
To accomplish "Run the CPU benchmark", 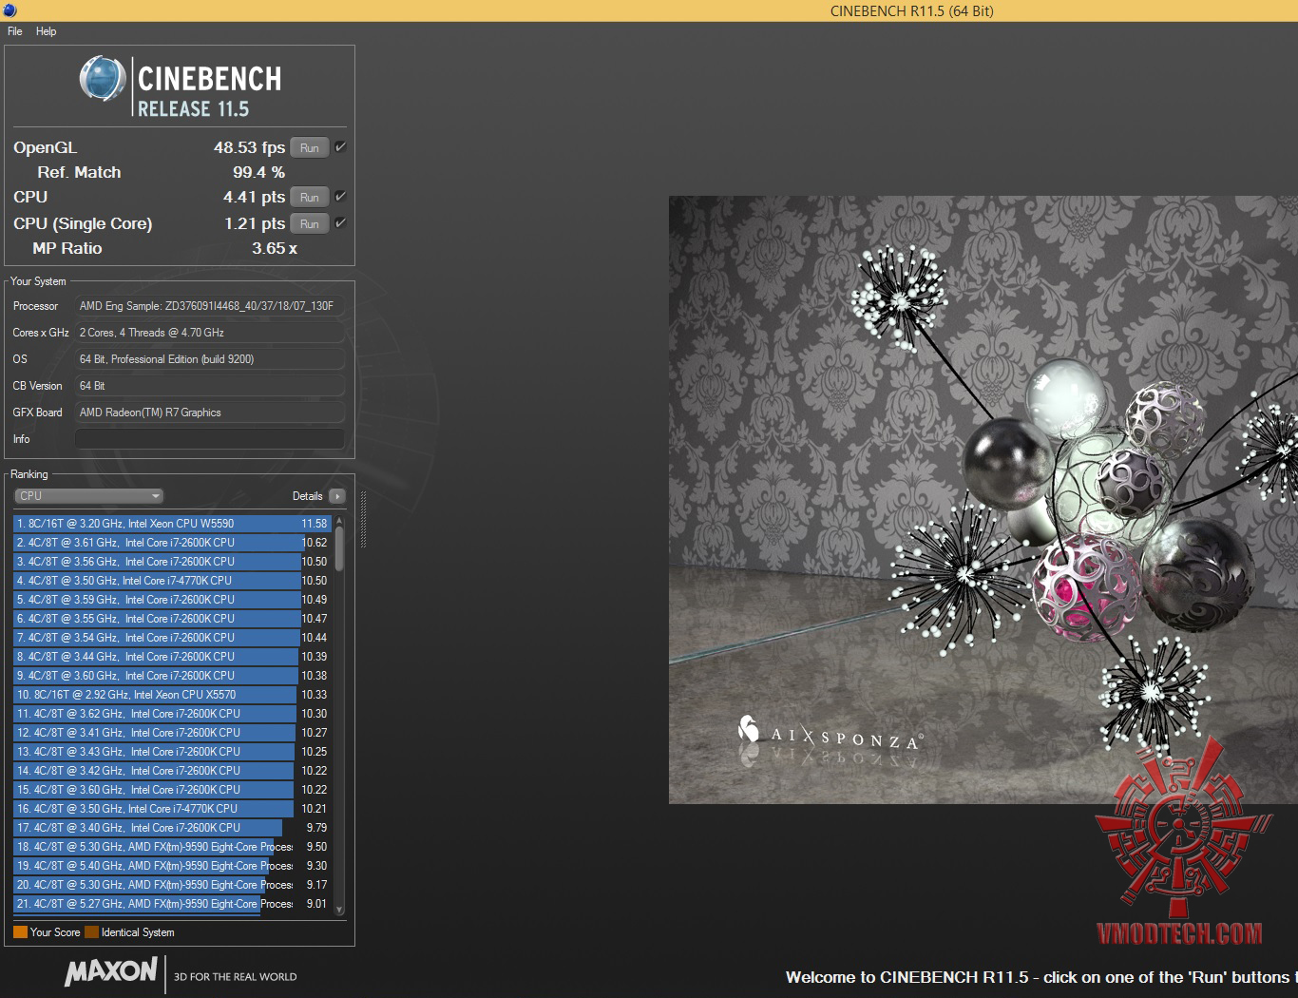I will point(310,197).
